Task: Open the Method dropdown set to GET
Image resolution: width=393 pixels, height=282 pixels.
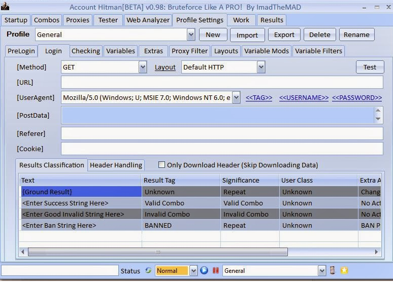Action: click(x=143, y=67)
